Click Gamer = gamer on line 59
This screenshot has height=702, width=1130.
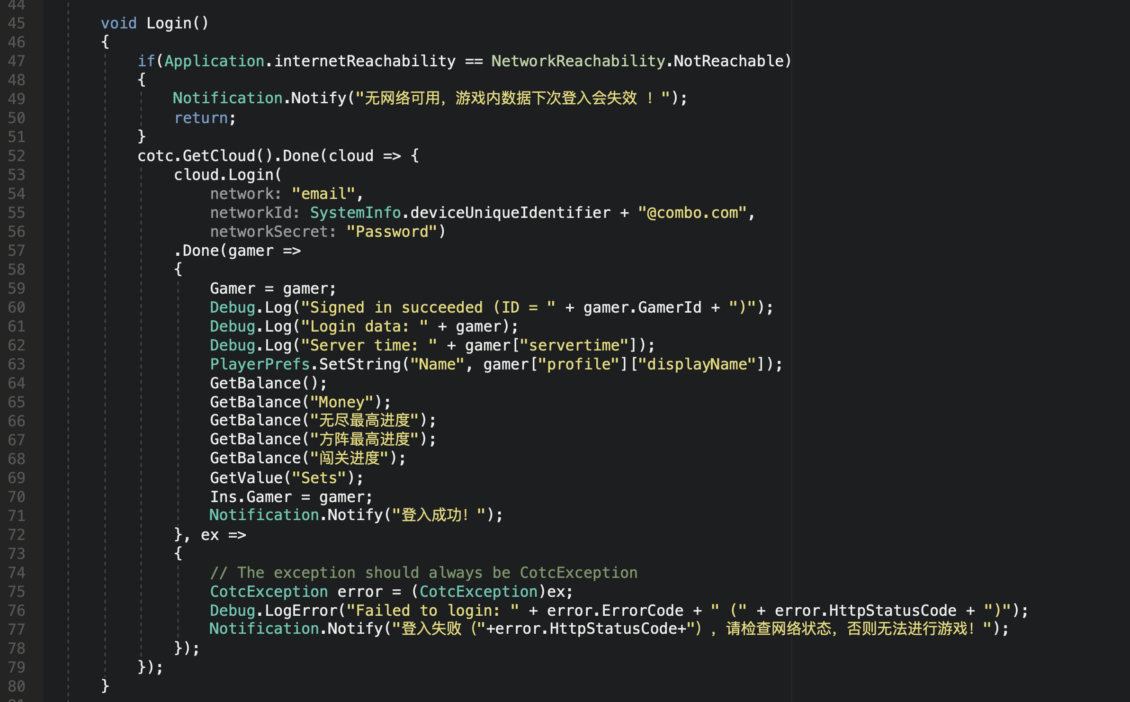(x=269, y=288)
